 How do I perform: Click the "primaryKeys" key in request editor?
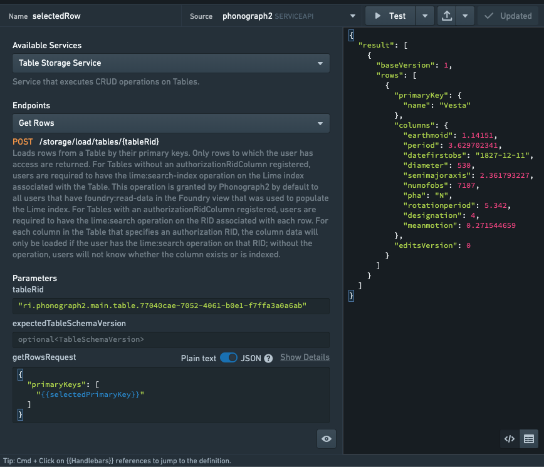[56, 384]
